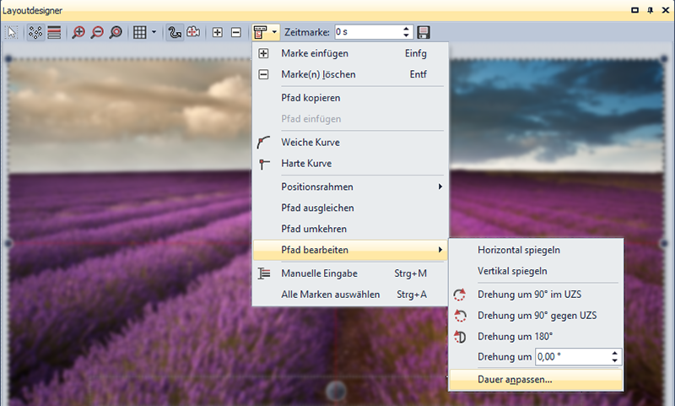Increase the Drehung um angle

(615, 354)
